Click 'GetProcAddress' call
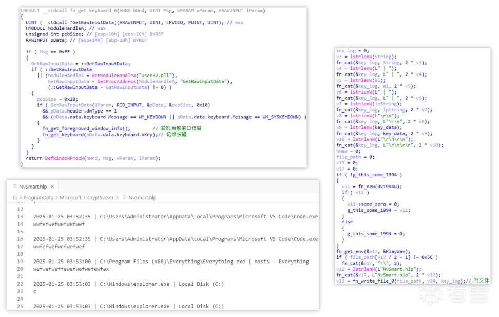This screenshot has height=317, width=499. pos(117,82)
